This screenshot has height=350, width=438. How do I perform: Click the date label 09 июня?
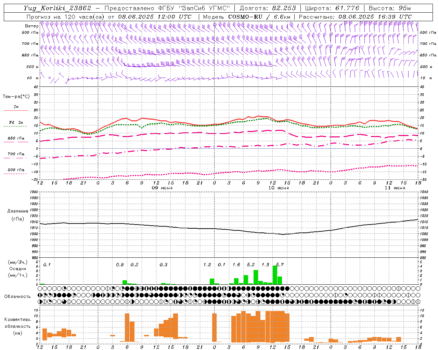pos(162,188)
